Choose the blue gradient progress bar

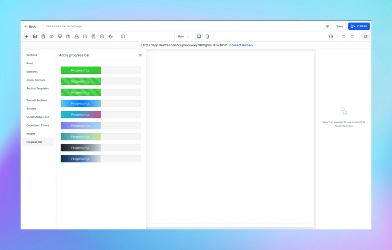101,103
